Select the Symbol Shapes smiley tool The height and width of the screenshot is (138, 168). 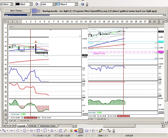(x=24, y=130)
